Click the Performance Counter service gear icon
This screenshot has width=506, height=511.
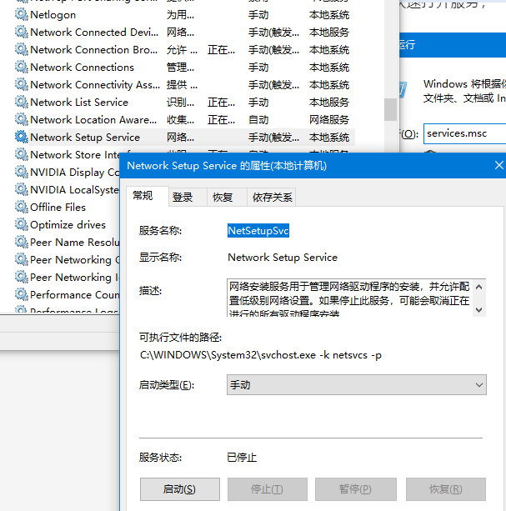pyautogui.click(x=22, y=294)
